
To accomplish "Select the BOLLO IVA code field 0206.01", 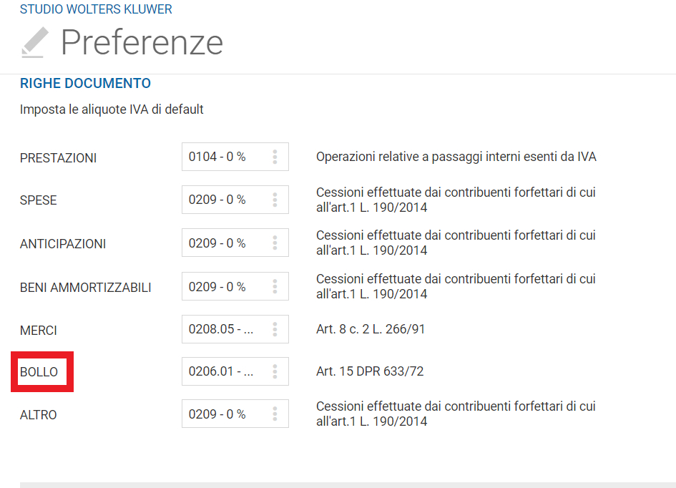I will click(235, 371).
